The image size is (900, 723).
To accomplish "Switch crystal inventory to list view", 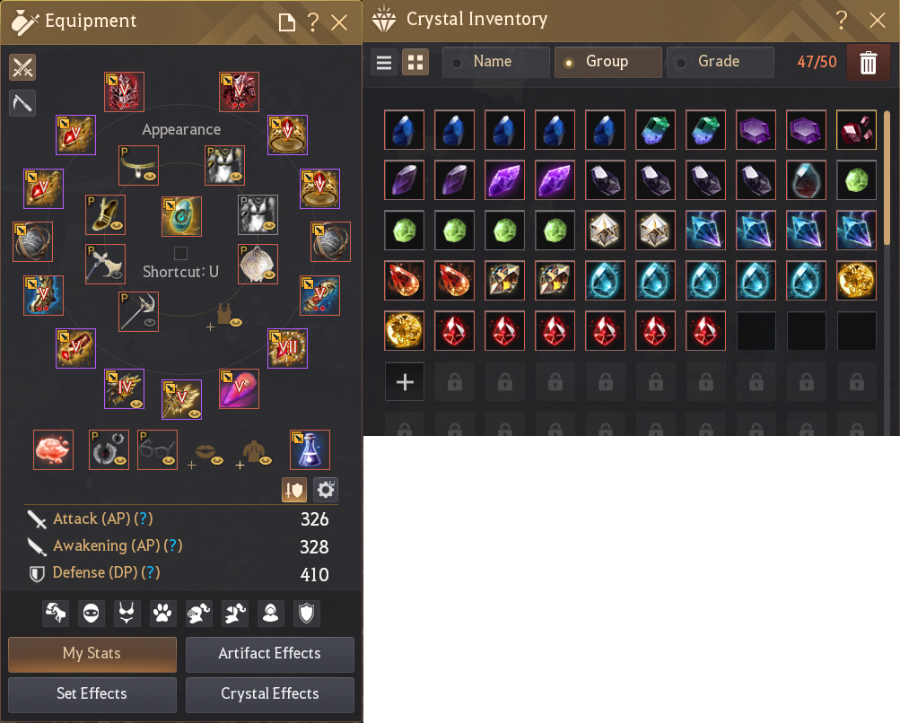I will pos(384,62).
